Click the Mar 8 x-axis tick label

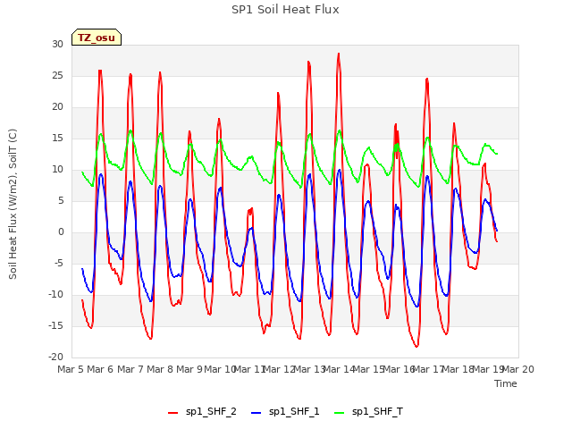160,369
